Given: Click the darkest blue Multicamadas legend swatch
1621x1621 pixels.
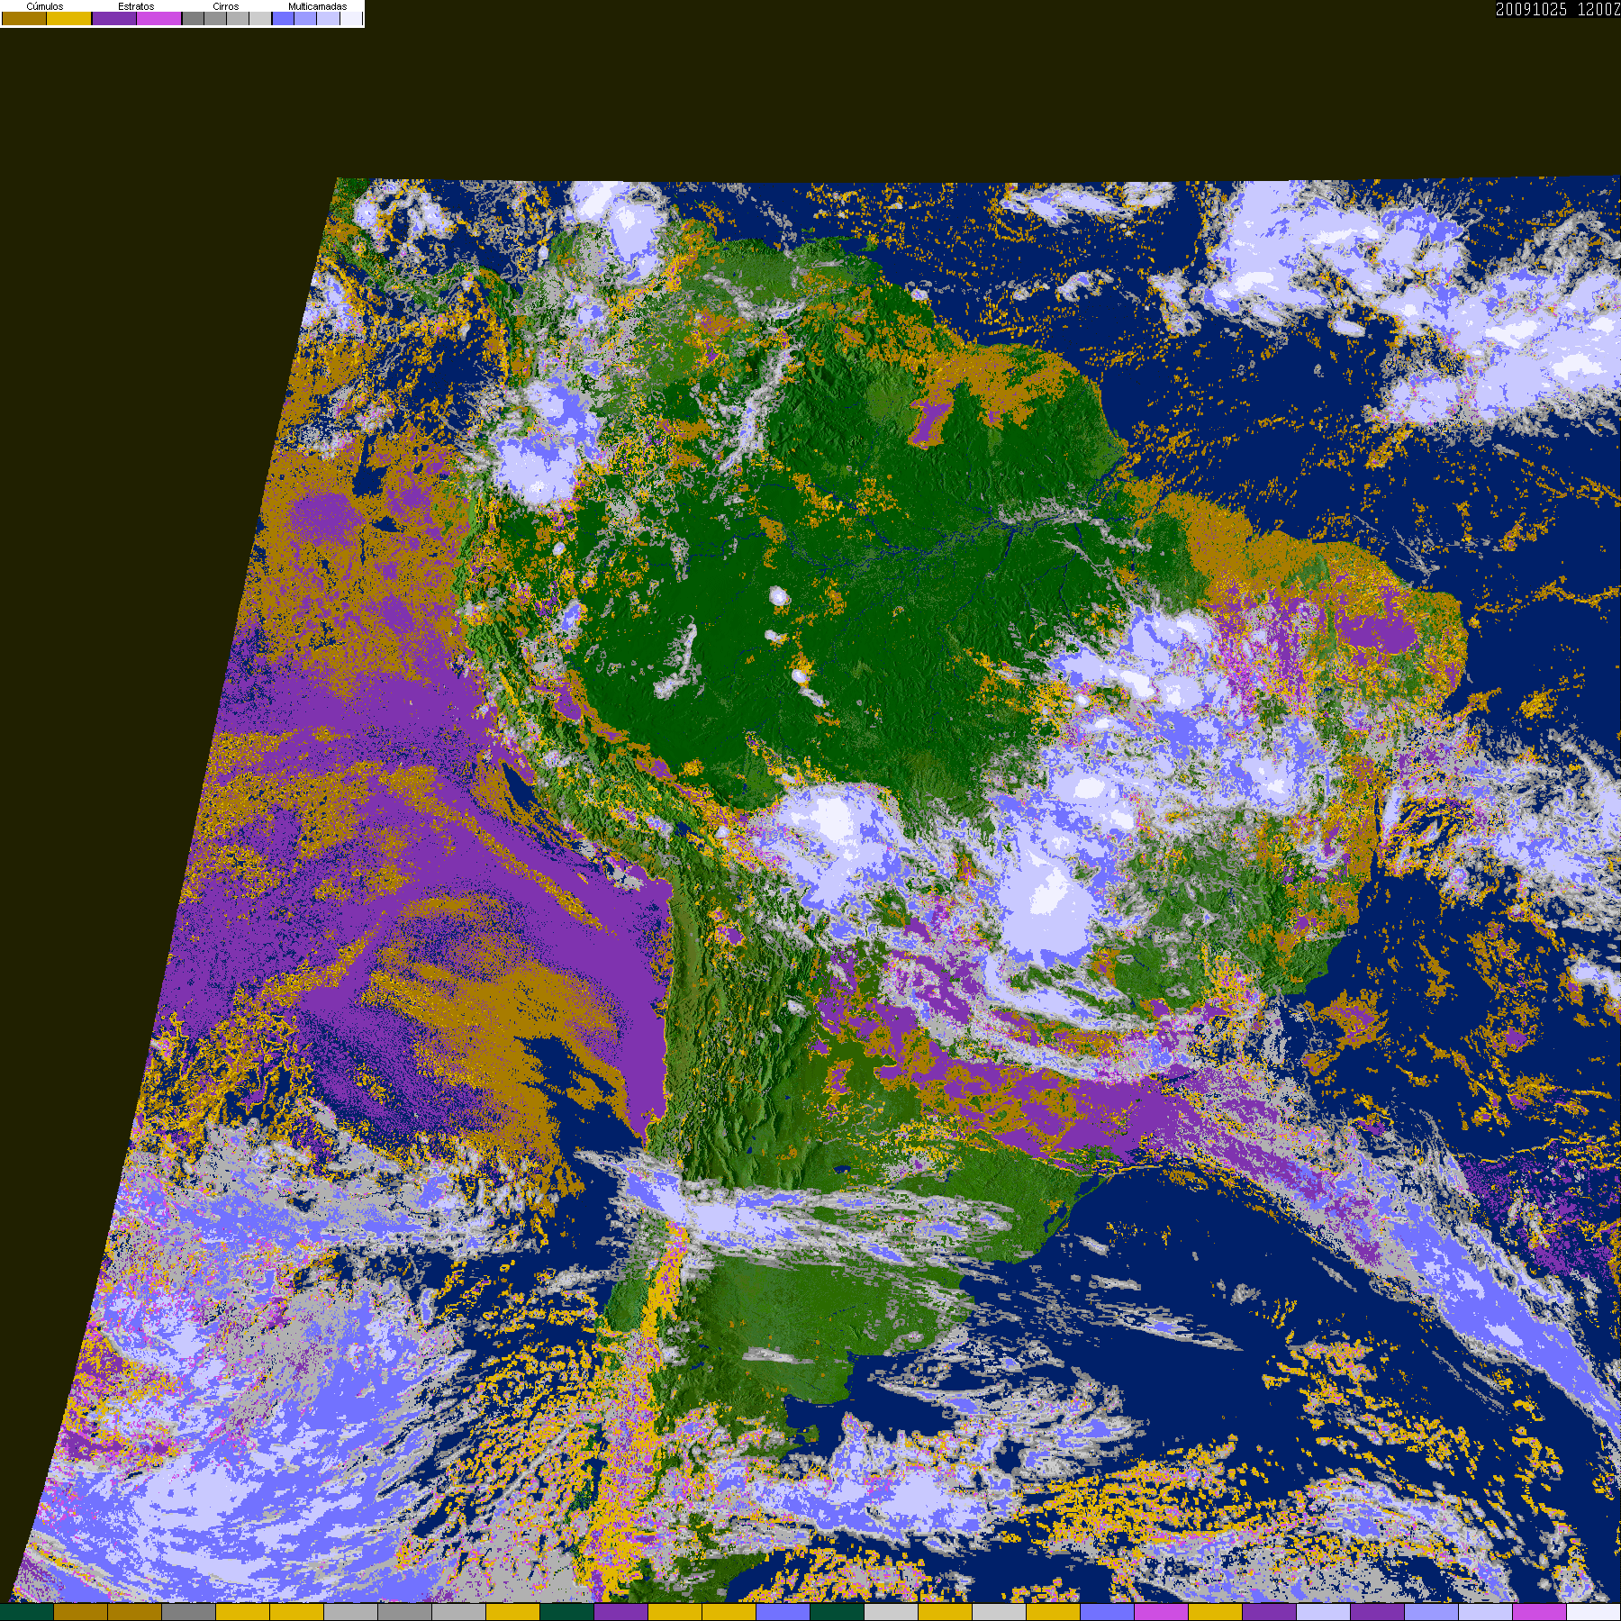Looking at the screenshot, I should click(284, 18).
